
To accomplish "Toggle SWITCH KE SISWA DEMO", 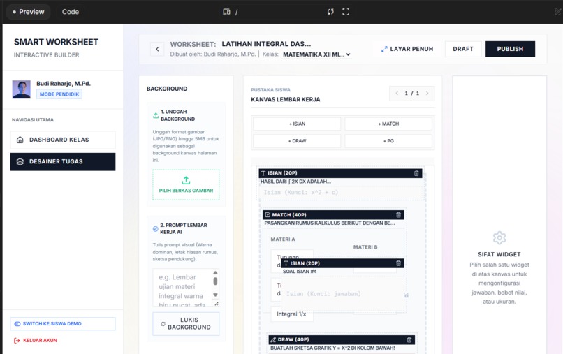I will (x=63, y=323).
